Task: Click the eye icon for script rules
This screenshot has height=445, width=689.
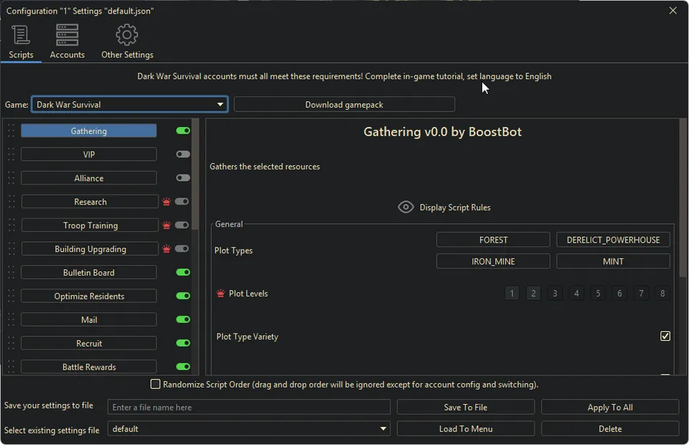Action: pos(406,207)
